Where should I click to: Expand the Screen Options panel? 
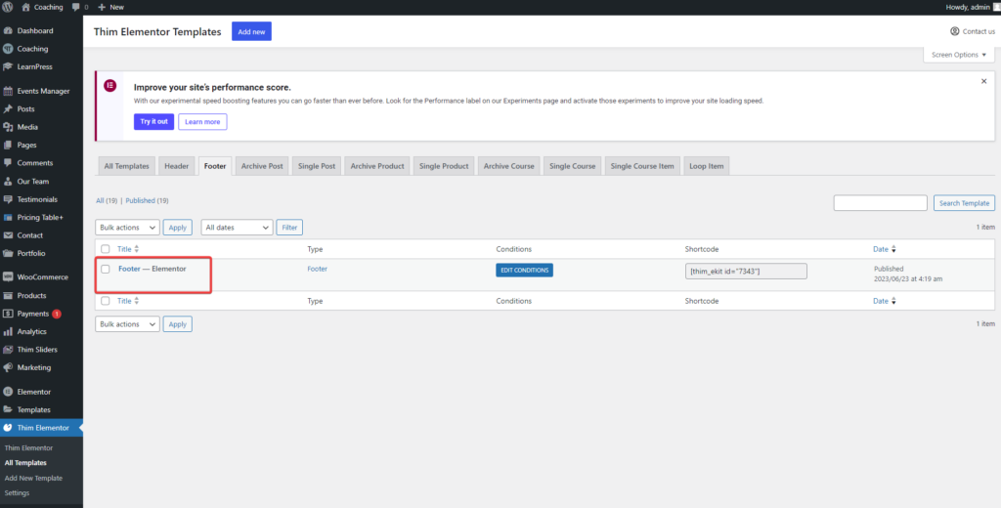(x=959, y=55)
